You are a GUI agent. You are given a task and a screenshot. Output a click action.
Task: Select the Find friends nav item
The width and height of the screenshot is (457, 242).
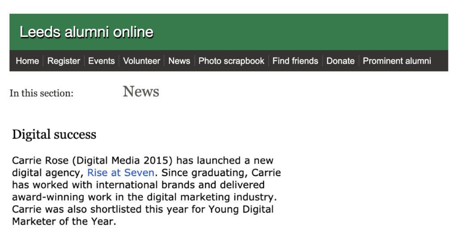pos(295,61)
